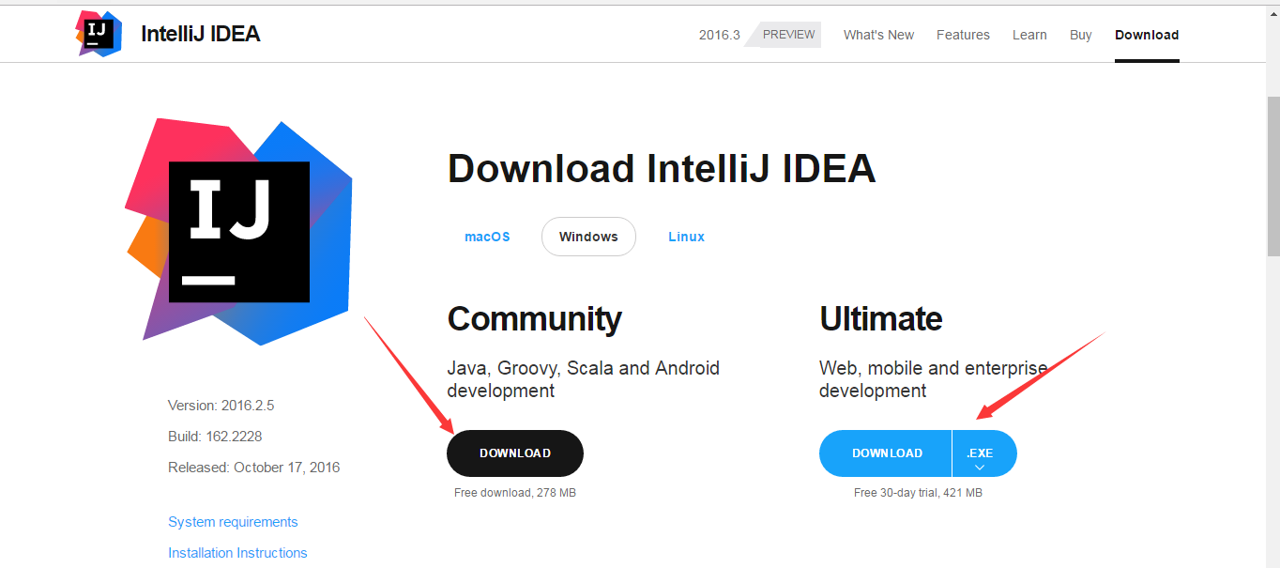Open the Features menu item

(963, 35)
